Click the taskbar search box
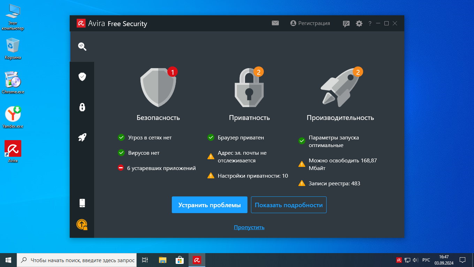474x267 pixels. tap(77, 260)
